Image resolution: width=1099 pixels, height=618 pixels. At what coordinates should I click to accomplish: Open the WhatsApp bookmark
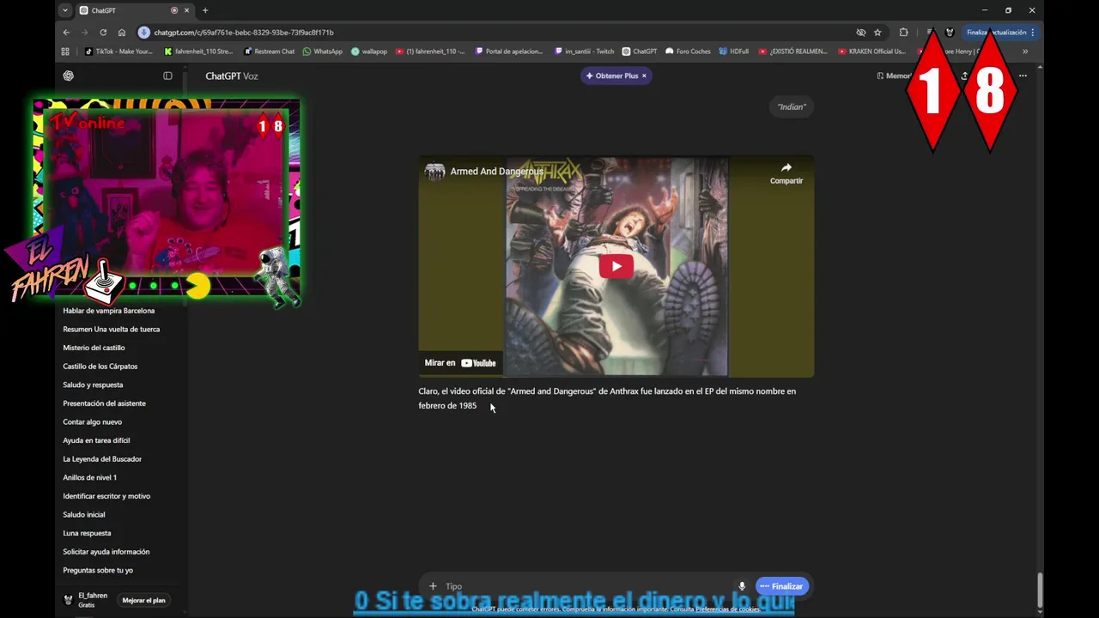coord(322,51)
